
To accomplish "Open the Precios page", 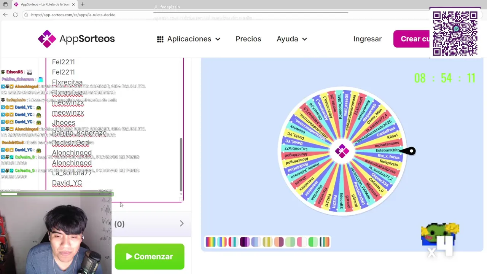I will point(248,39).
